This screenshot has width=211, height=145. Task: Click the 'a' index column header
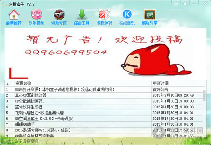tap(9, 84)
